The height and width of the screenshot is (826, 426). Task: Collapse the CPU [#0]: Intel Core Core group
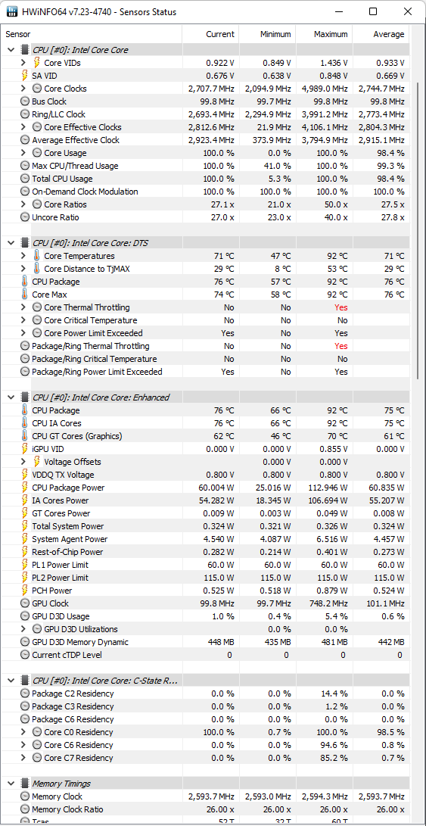pyautogui.click(x=11, y=49)
